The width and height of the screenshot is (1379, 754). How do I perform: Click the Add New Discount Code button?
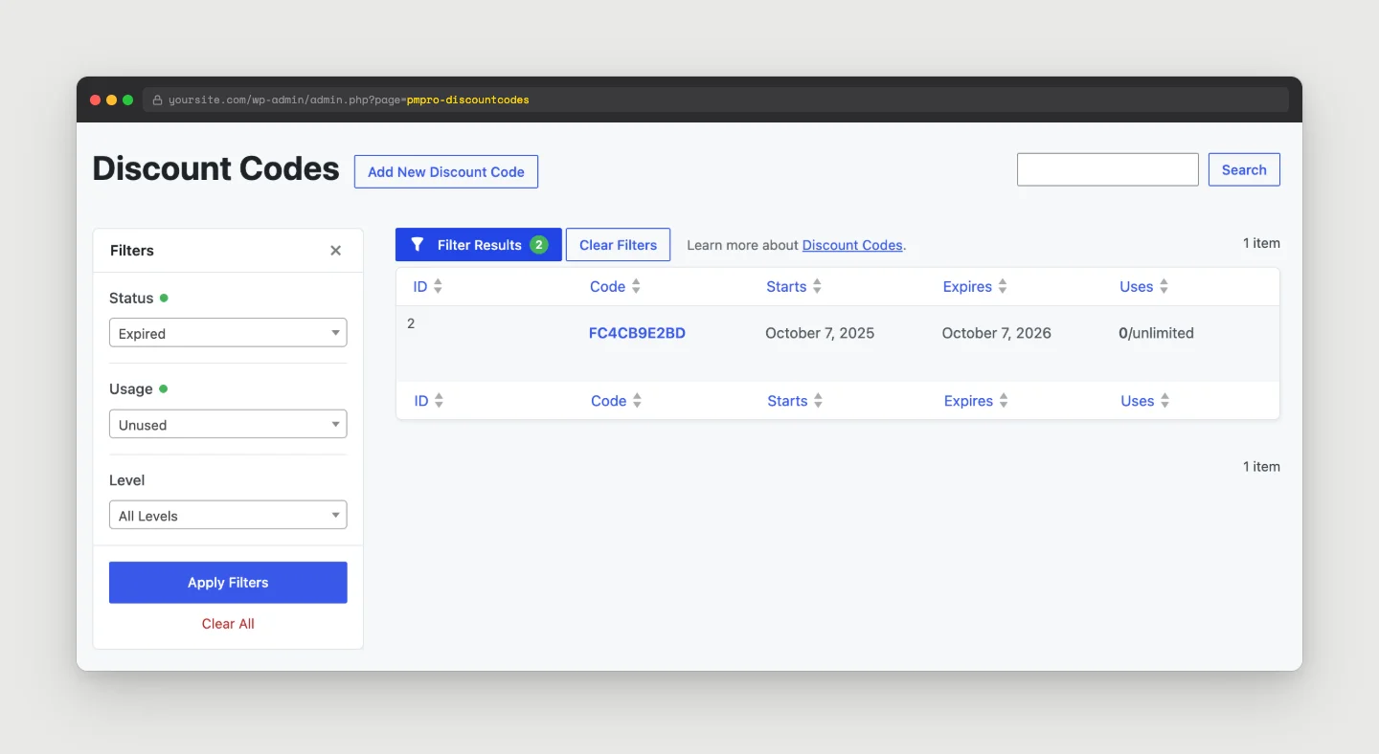(446, 171)
